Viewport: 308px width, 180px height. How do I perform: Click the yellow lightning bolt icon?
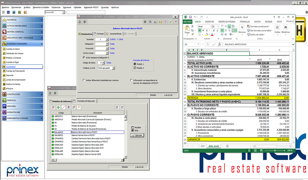79,107
